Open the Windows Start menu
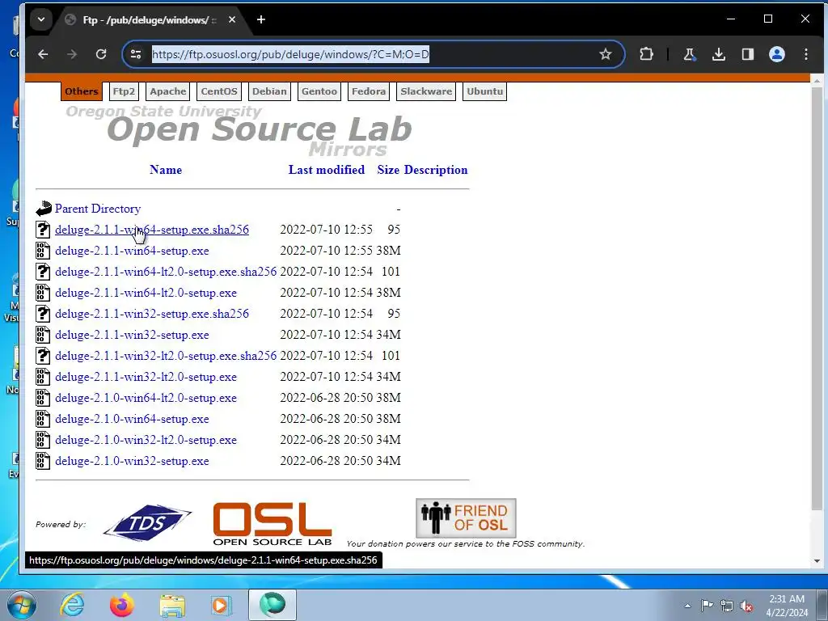 pos(21,605)
